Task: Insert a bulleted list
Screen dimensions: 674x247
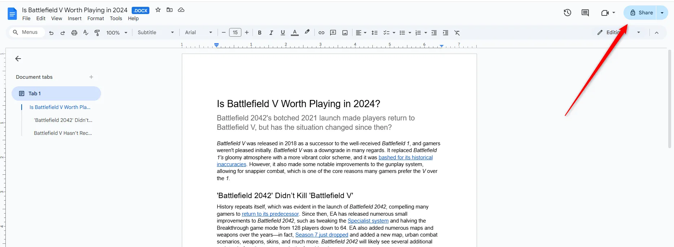Action: [402, 33]
